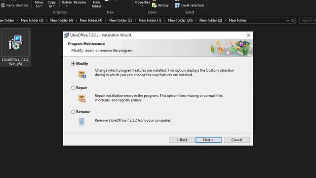
Task: Close the Installation Wizard dialog
Action: 248,35
